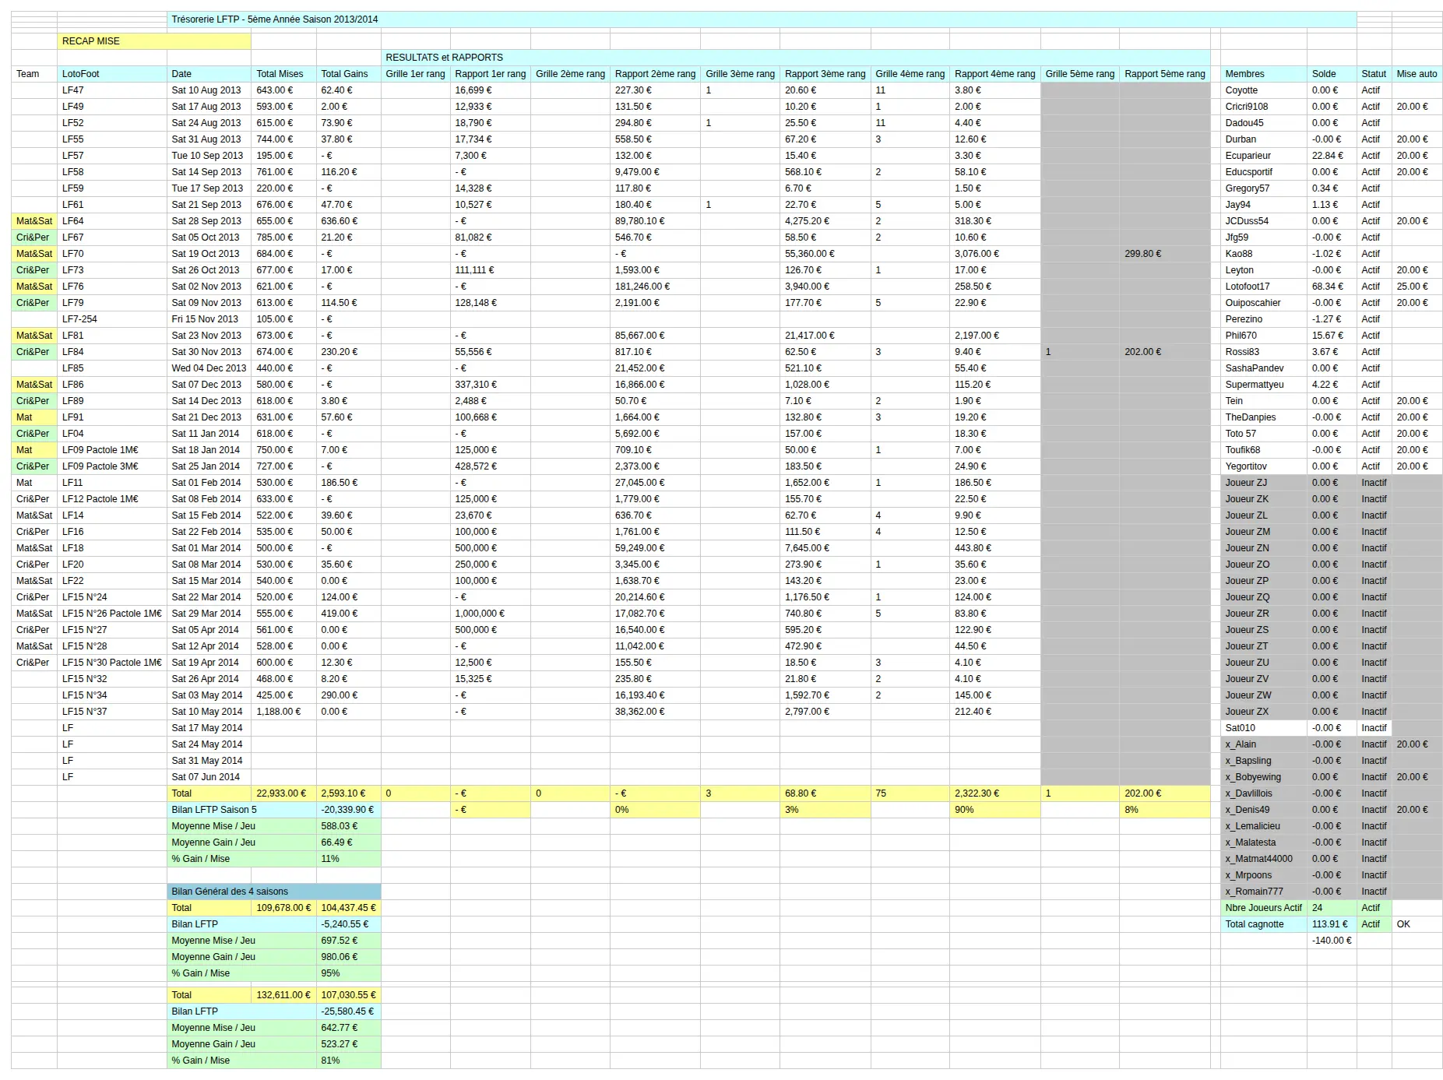Select the Statut column header
The image size is (1443, 1080).
(1374, 74)
